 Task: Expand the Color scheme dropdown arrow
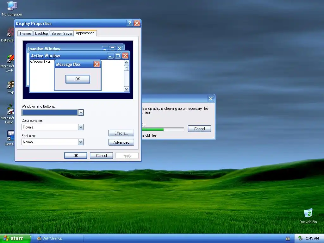[x=81, y=127]
